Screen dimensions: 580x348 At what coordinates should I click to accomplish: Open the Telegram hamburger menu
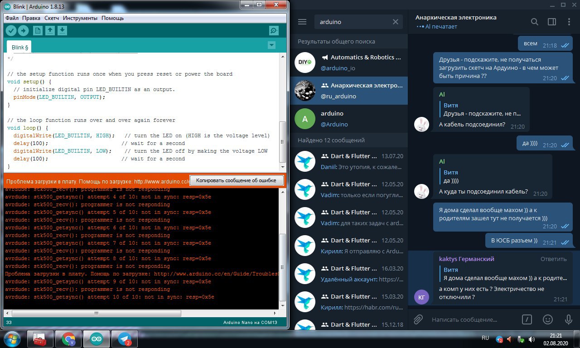coord(302,22)
